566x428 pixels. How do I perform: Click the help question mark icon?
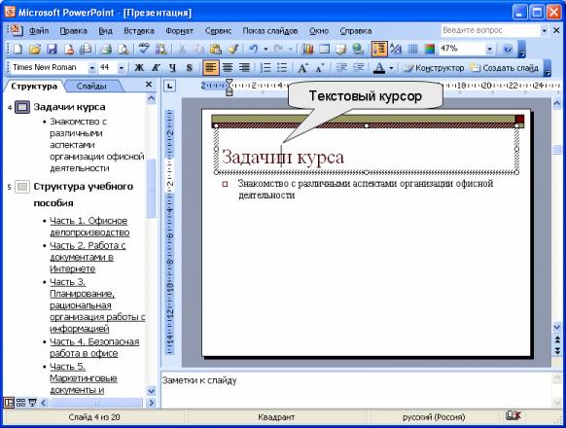[508, 49]
